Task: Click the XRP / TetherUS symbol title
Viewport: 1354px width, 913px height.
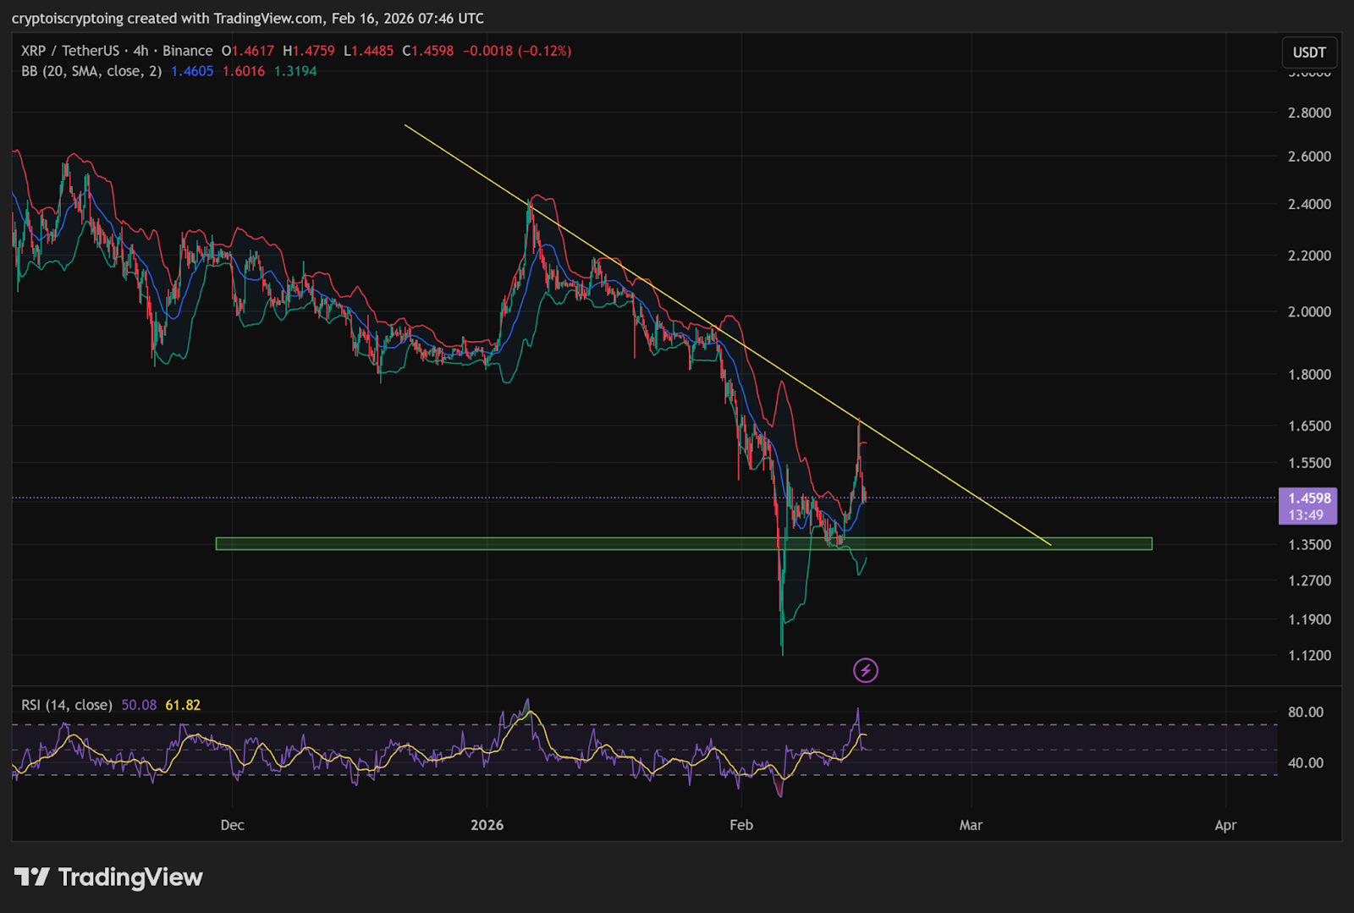Action: coord(69,51)
